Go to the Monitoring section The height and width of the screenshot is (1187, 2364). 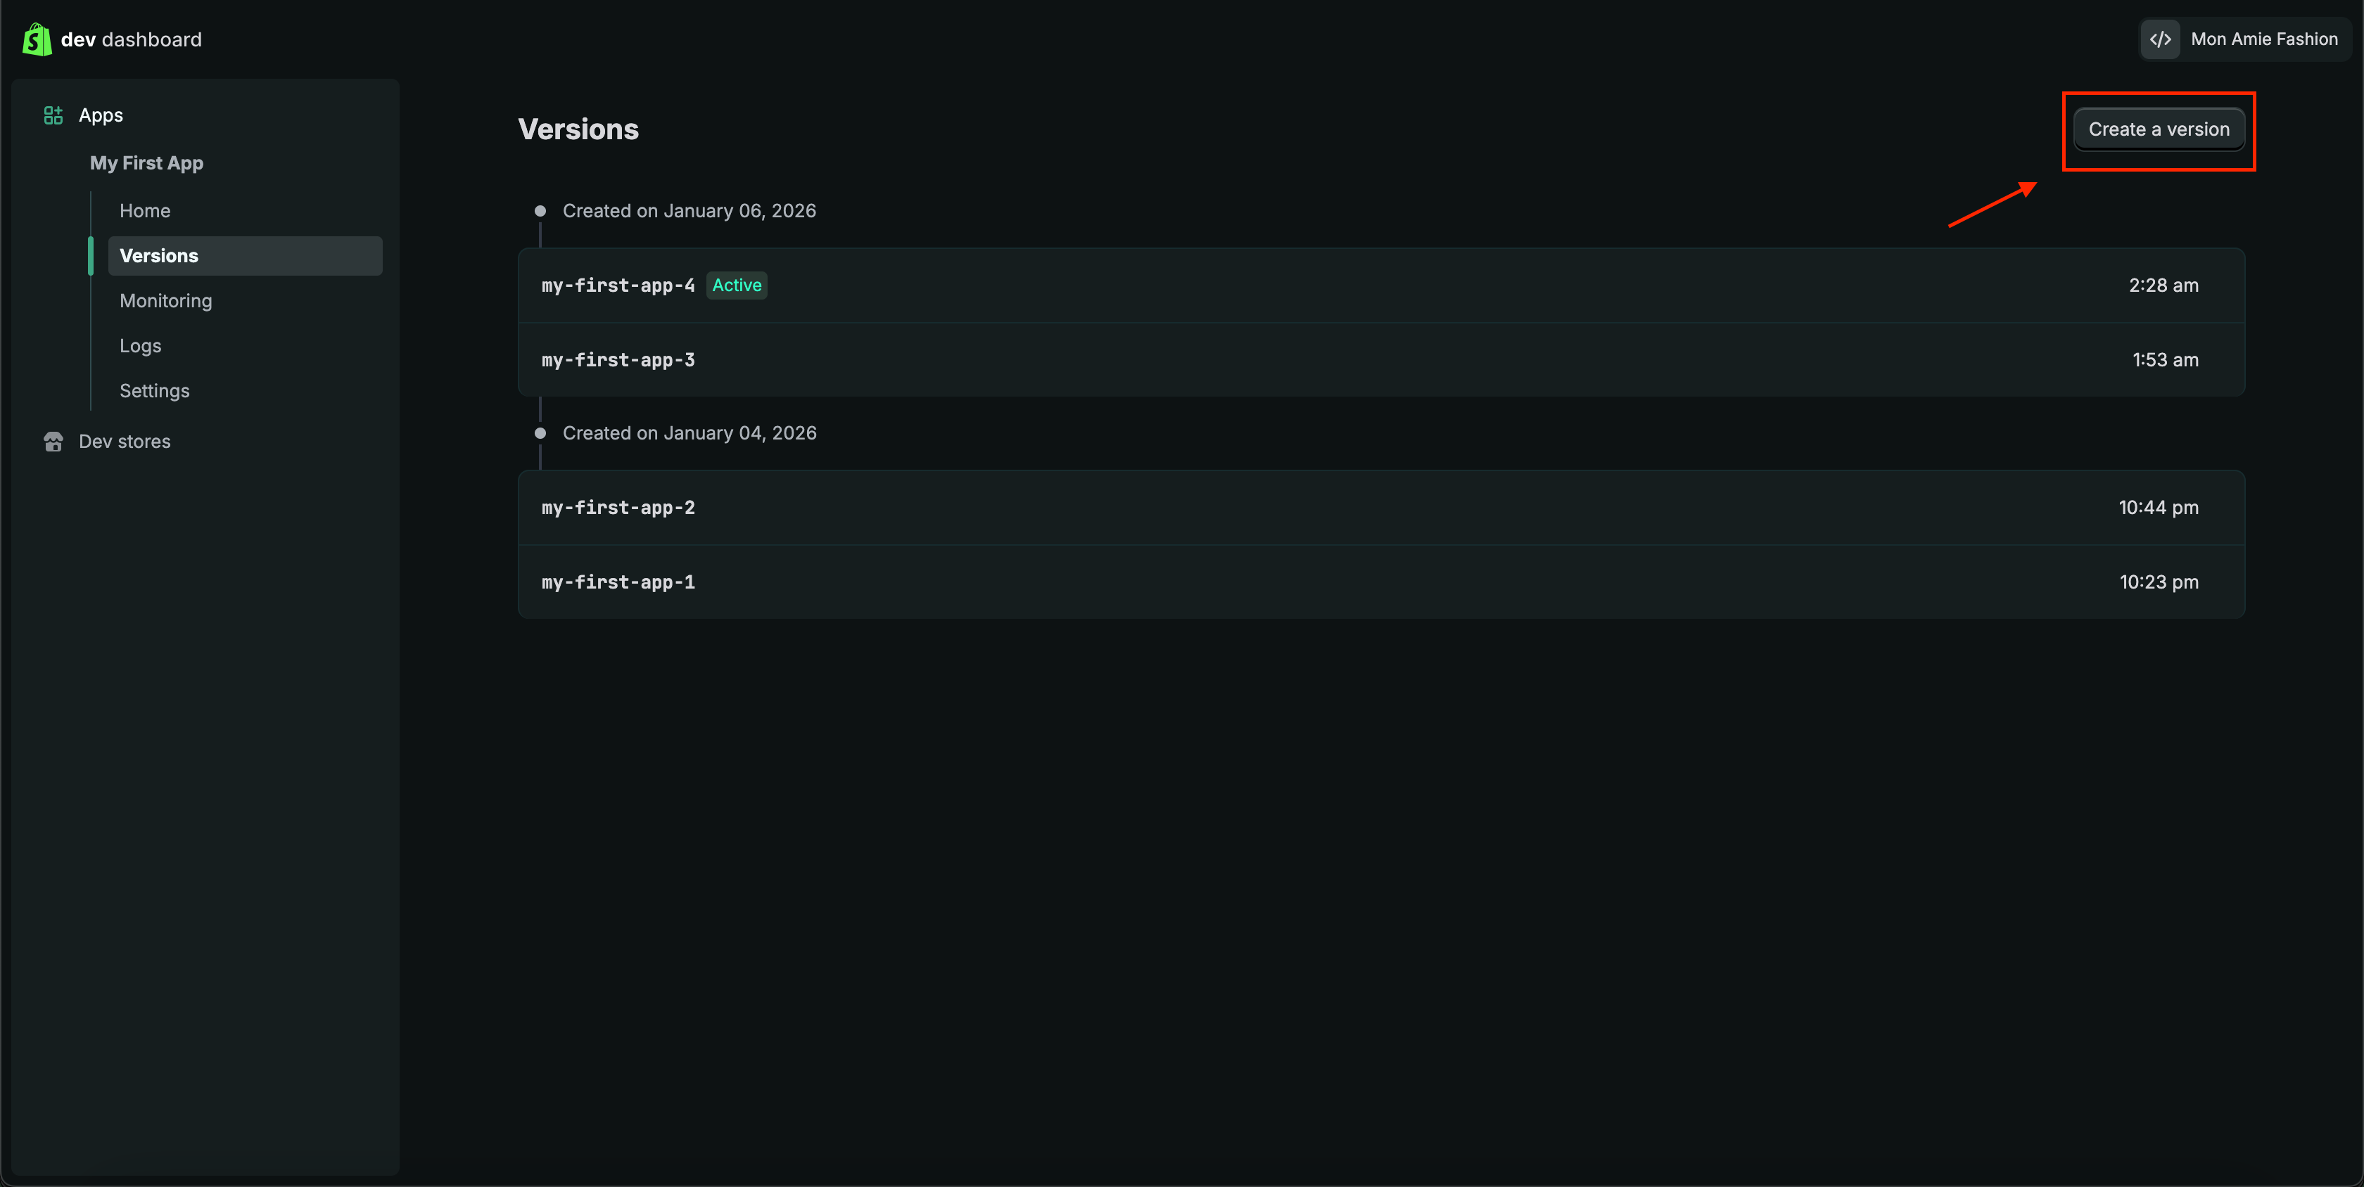click(x=165, y=301)
